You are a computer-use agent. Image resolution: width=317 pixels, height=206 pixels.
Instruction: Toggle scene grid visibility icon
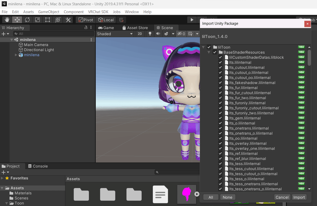190,34
